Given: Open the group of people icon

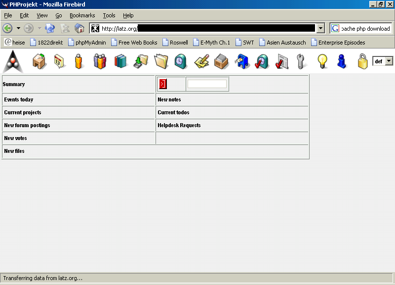Looking at the screenshot, I should 100,61.
